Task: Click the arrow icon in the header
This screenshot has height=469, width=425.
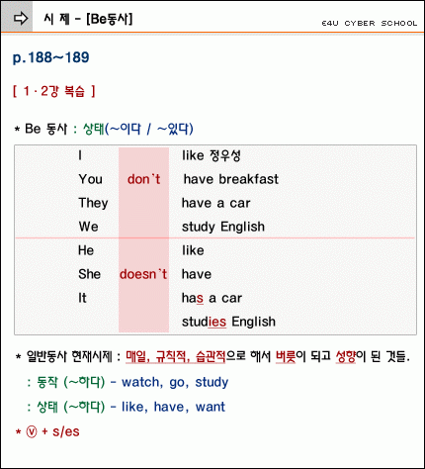Action: click(x=21, y=19)
